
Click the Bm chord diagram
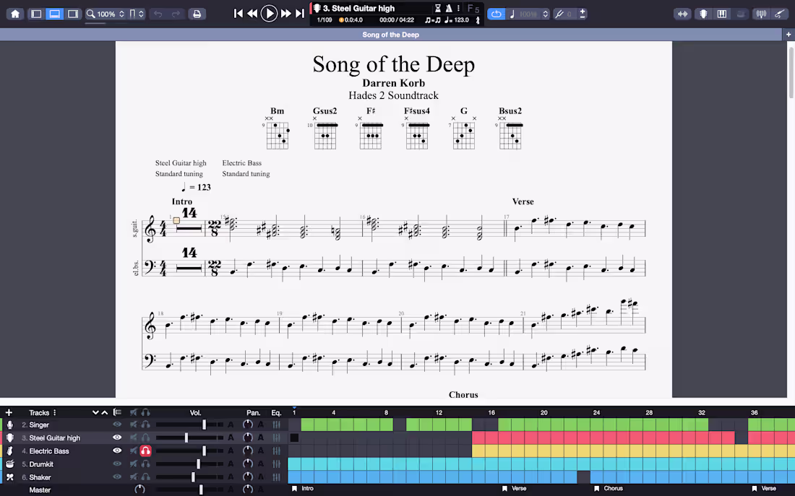(x=277, y=129)
